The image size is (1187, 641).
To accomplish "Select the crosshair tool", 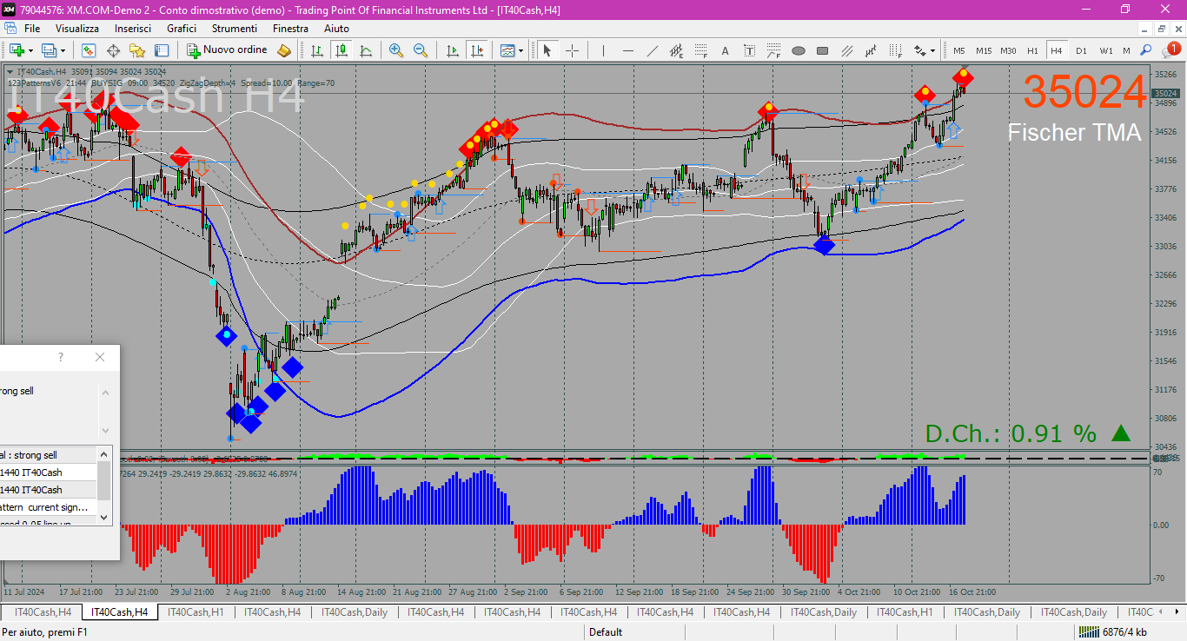I will coord(572,50).
